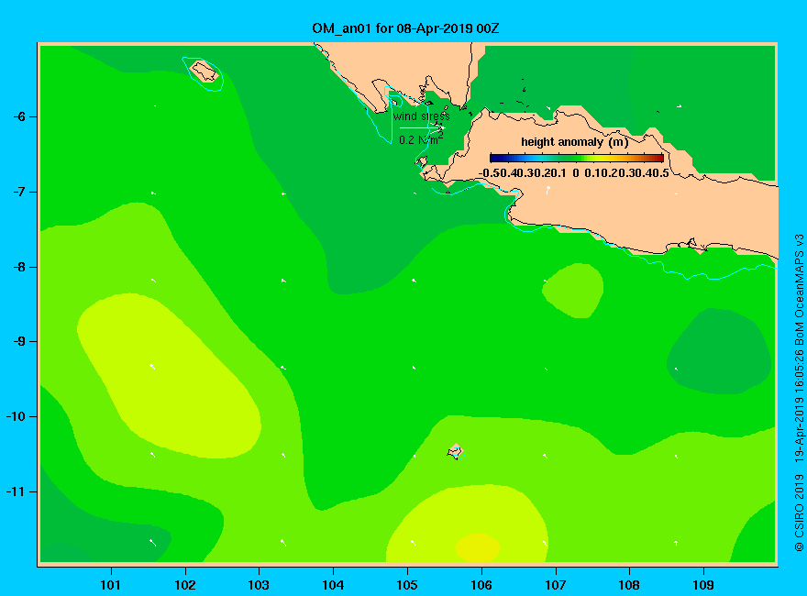The image size is (807, 596).
Task: Click the '0.2 N/m²' wind scale text
Action: pyautogui.click(x=421, y=139)
